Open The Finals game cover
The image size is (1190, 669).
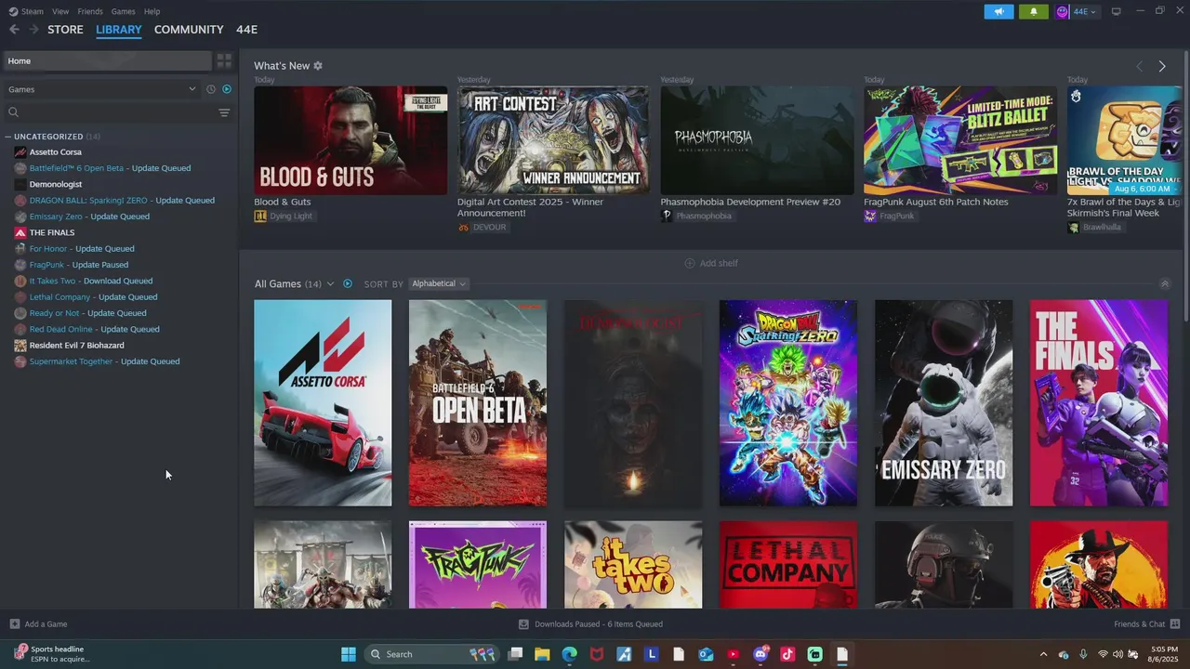click(1099, 403)
